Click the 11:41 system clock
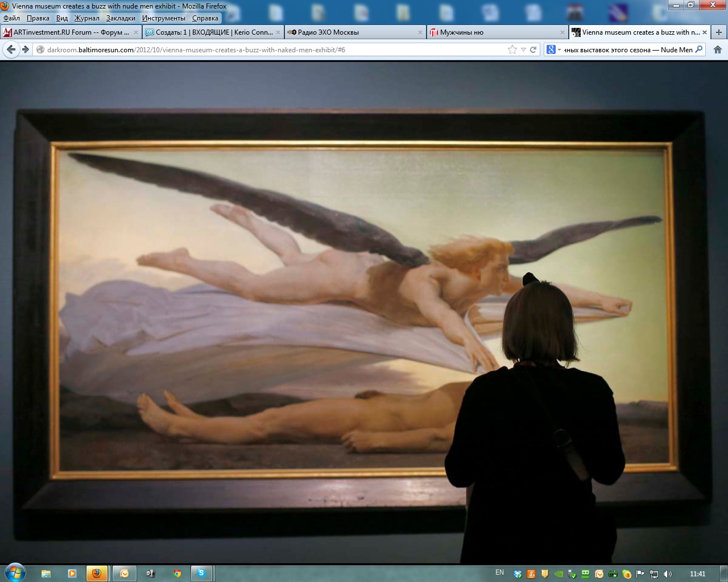Screen dimensions: 728x582 [x=697, y=573]
